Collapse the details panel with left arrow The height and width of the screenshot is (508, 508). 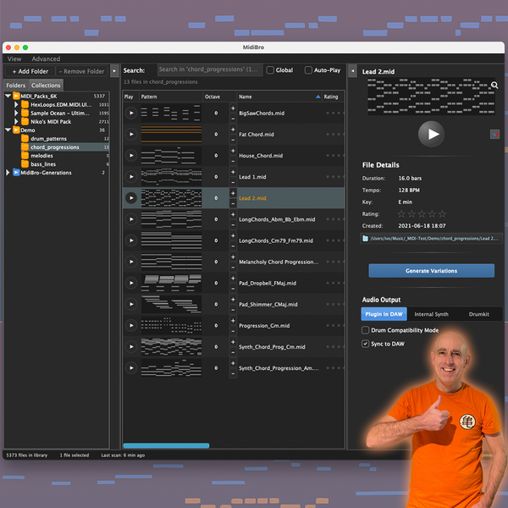pyautogui.click(x=352, y=71)
